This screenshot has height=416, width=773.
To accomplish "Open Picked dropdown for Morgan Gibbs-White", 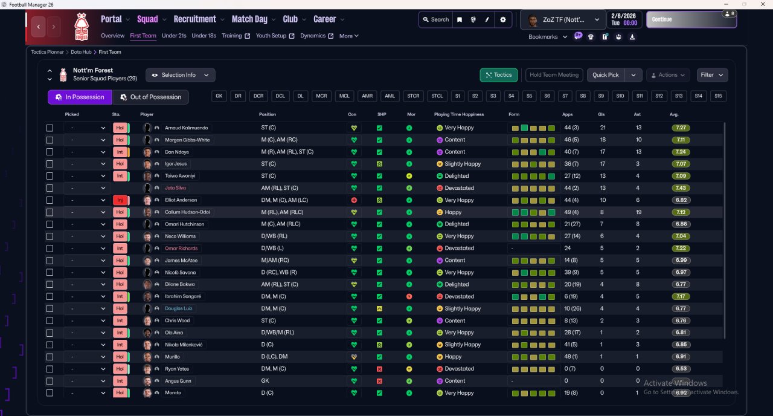I will 88,140.
